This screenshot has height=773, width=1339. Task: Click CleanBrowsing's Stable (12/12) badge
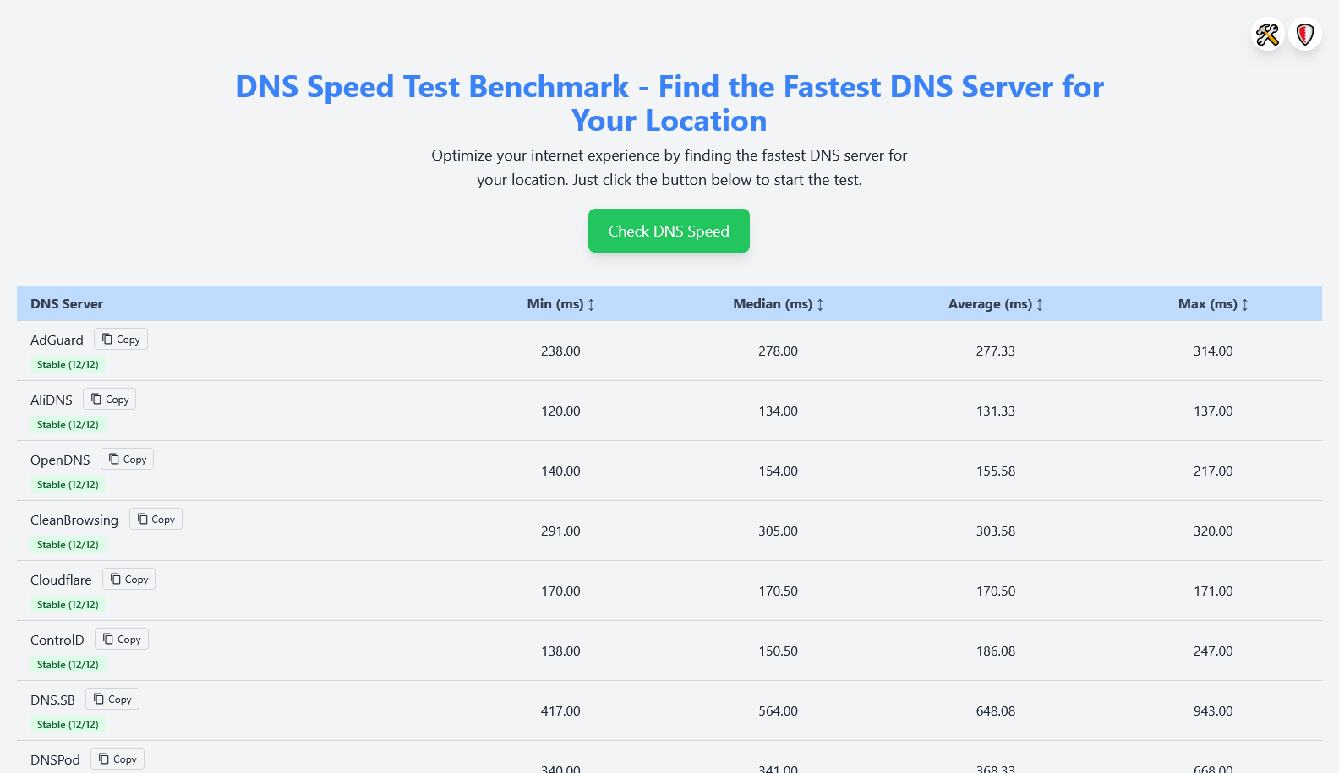(x=68, y=545)
